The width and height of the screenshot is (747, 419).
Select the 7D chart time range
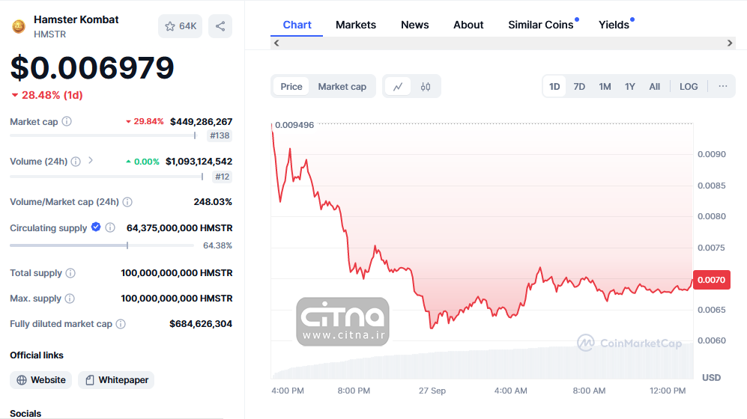click(579, 87)
